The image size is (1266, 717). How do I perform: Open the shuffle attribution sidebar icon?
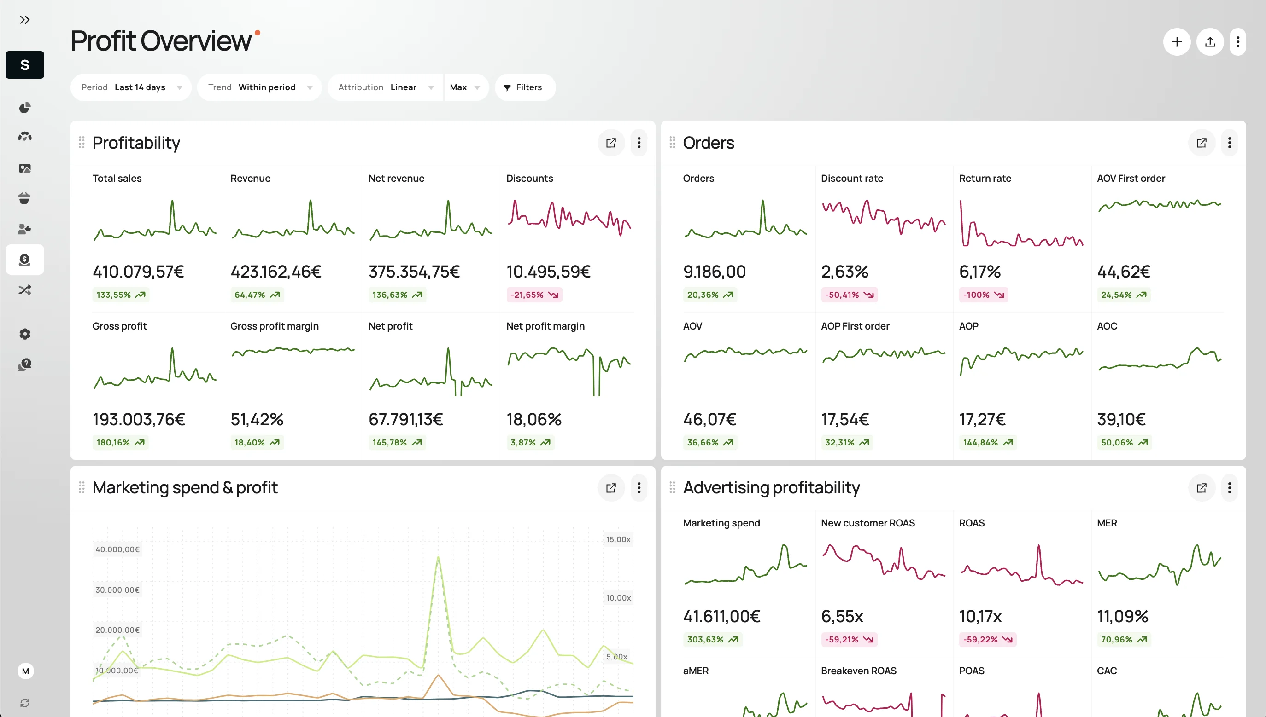(x=25, y=290)
